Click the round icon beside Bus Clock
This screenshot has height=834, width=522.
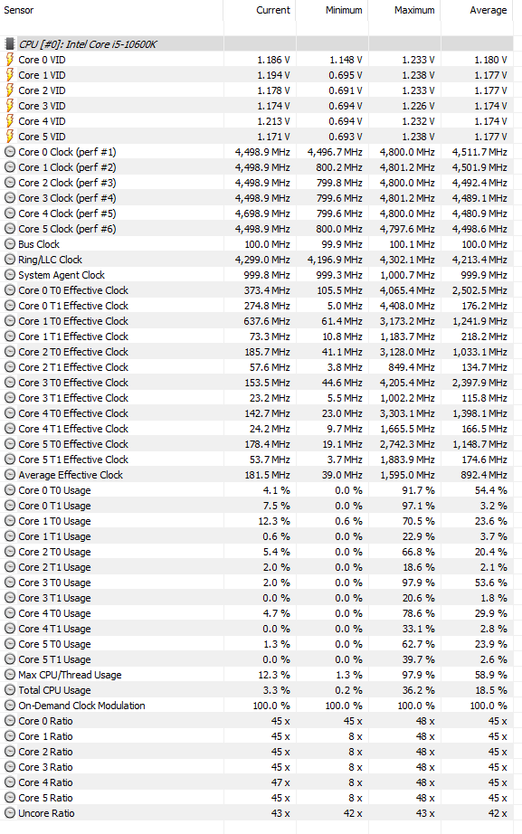[x=10, y=244]
